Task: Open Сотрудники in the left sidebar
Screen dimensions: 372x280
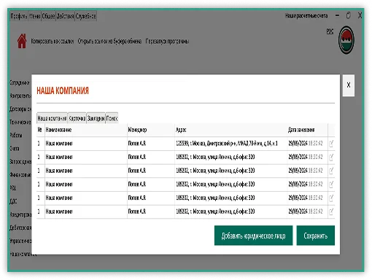Action: tap(20, 82)
